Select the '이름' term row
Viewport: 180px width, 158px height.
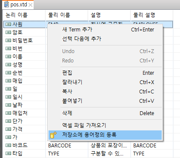click(x=17, y=56)
